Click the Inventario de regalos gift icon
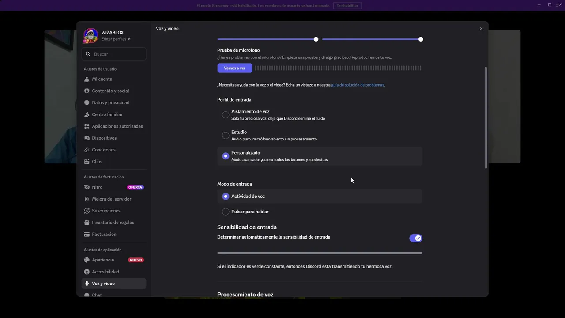 pyautogui.click(x=87, y=223)
